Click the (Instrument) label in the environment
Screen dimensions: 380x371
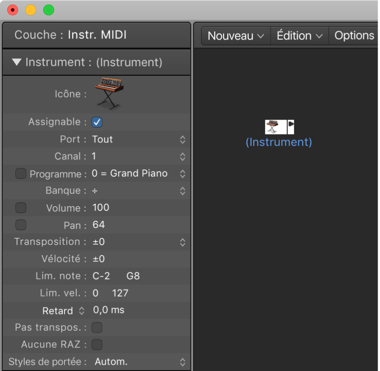pos(279,142)
